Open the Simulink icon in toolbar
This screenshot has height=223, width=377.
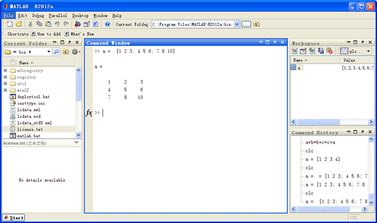click(77, 24)
